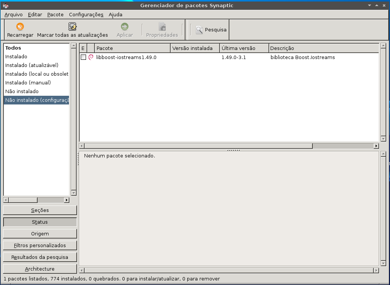
Task: Select Instalado (atualizável) filter
Action: [x=36, y=65]
